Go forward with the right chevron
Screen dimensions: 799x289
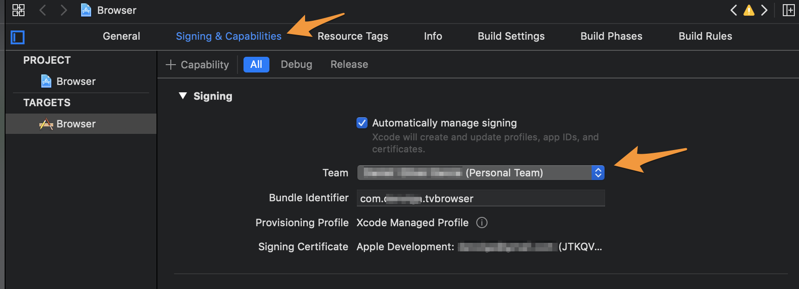point(64,10)
